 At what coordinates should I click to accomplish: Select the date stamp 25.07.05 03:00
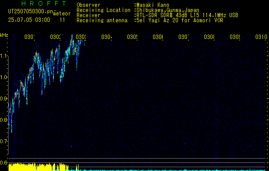click(x=29, y=20)
